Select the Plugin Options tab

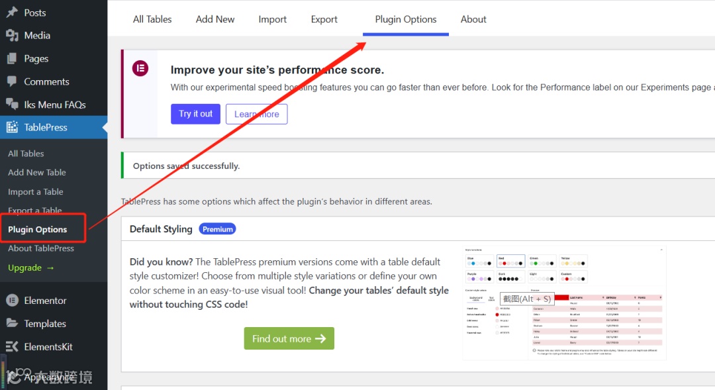406,19
